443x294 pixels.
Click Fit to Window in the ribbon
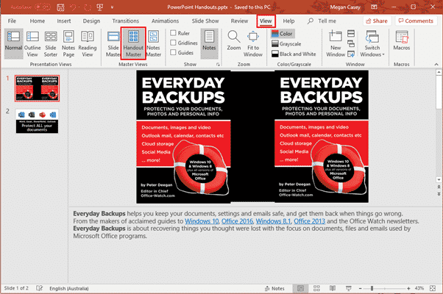tap(253, 45)
